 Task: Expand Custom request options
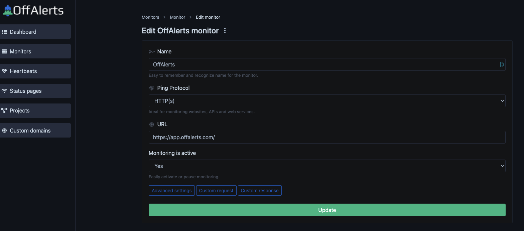216,191
